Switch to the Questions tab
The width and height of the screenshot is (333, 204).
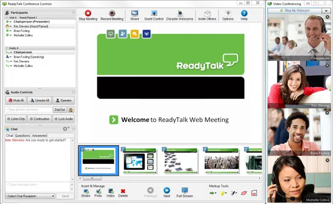(x=22, y=136)
